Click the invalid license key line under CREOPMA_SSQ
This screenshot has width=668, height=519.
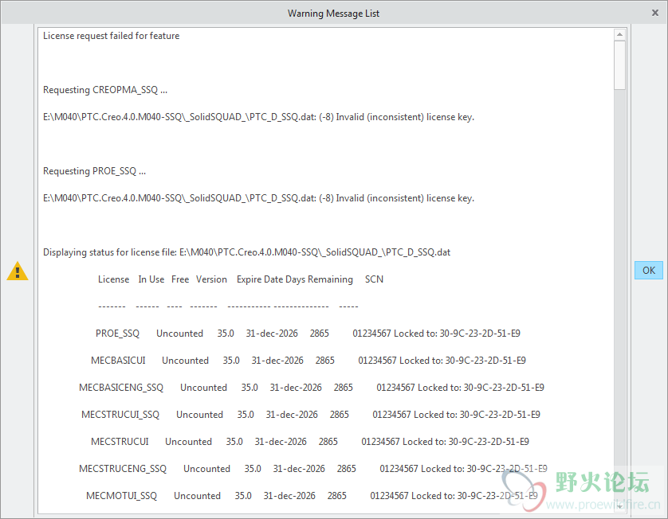[258, 117]
